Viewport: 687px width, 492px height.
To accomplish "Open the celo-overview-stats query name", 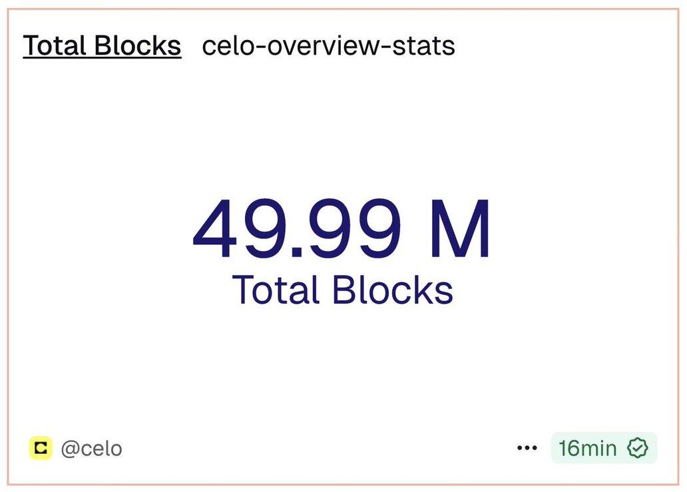I will [x=328, y=46].
